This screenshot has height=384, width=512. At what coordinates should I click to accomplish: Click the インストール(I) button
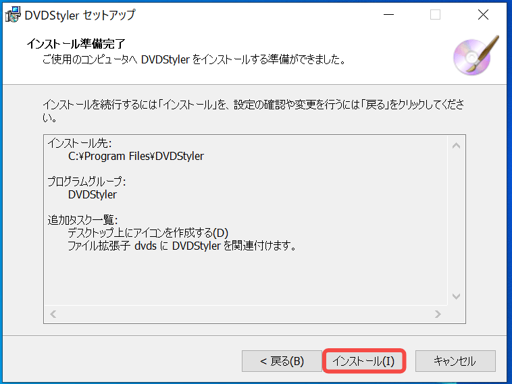coord(364,361)
